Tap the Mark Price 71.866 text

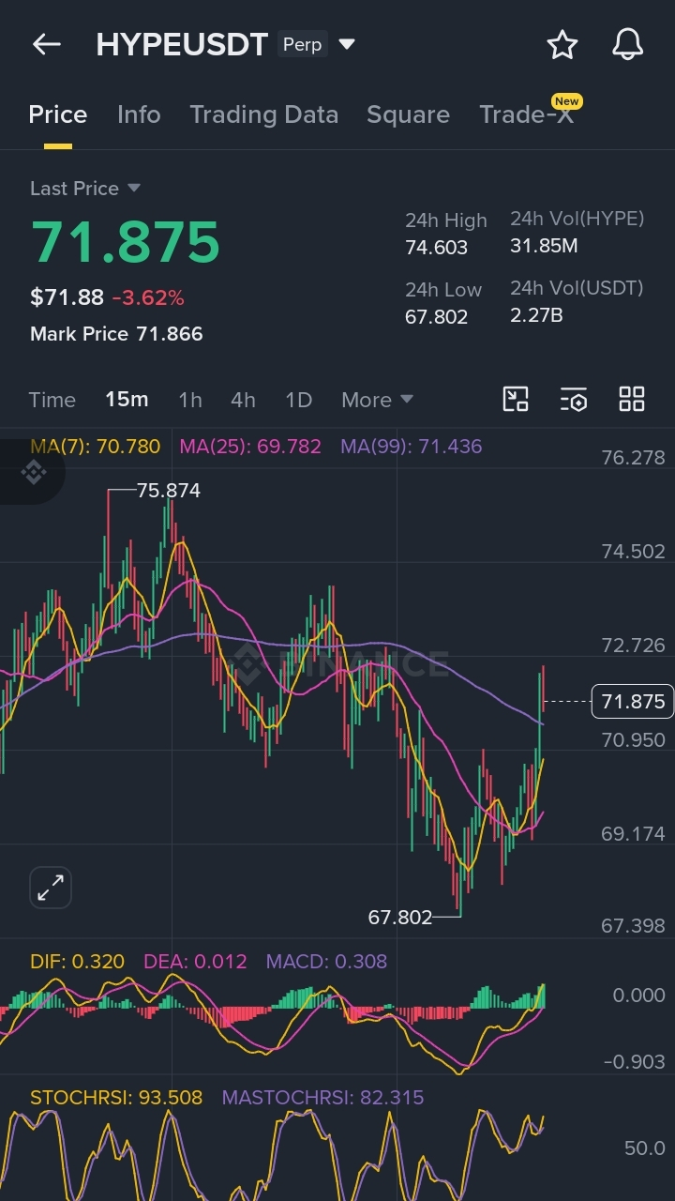(116, 334)
